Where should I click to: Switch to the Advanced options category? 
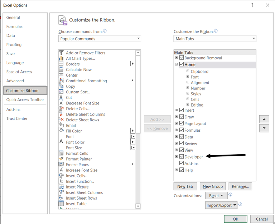(x=15, y=81)
